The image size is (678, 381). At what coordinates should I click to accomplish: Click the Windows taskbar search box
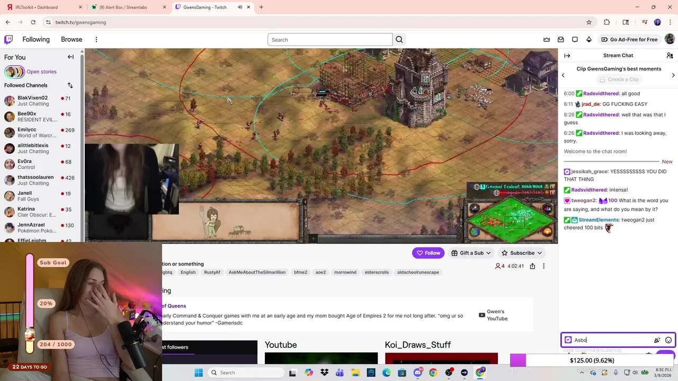pos(245,373)
